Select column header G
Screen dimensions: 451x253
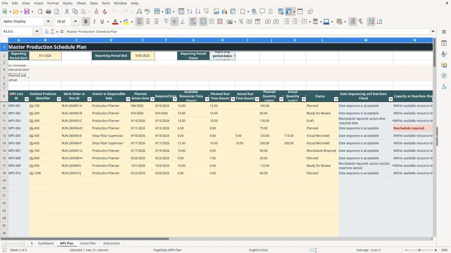194,40
